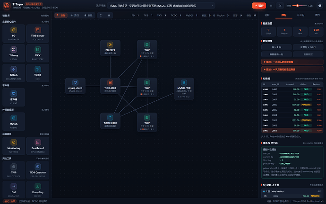The height and width of the screenshot is (204, 326).
Task: Select the bottom TiKV node on canvas
Action: click(x=147, y=122)
